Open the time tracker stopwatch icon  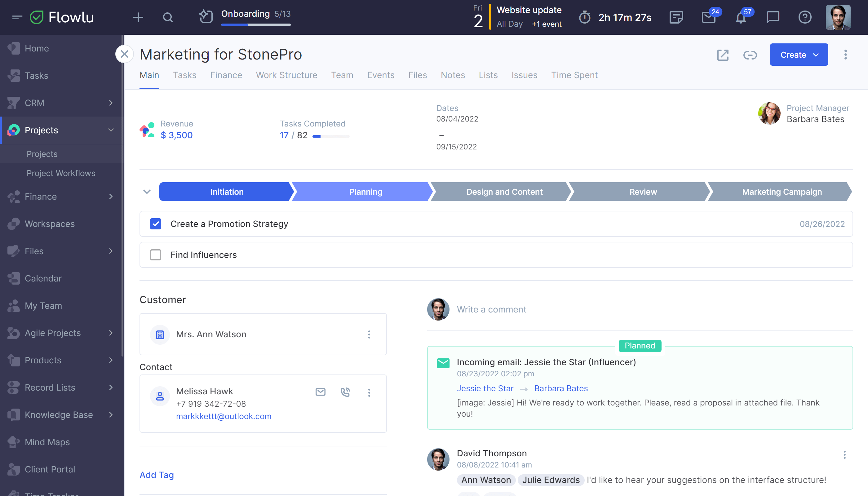[585, 17]
